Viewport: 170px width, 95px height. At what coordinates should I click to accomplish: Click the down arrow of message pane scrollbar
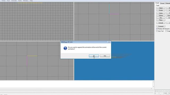click(x=153, y=87)
